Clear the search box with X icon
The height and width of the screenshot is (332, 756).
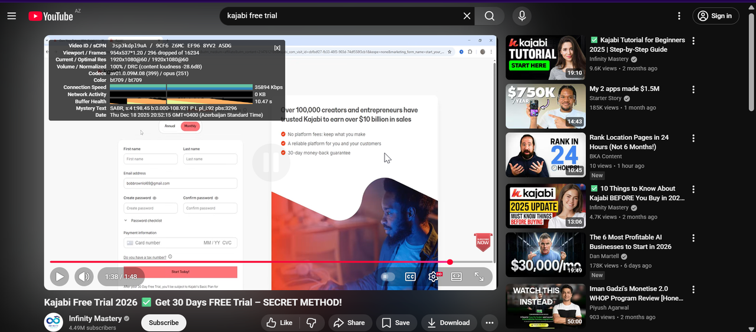point(467,16)
